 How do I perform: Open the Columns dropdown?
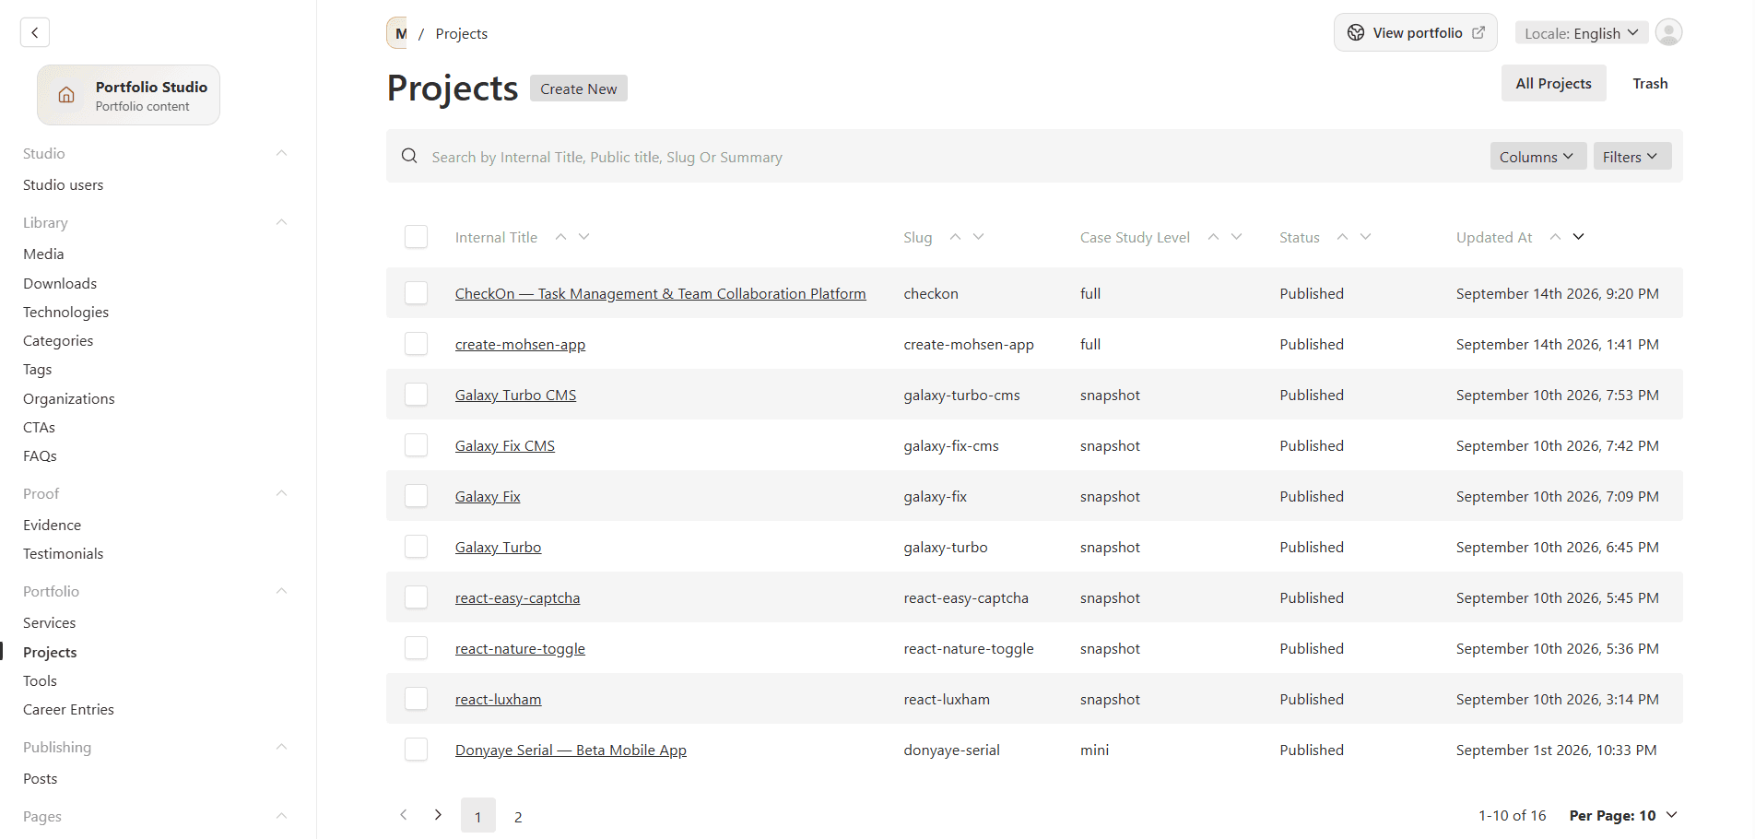(1537, 157)
